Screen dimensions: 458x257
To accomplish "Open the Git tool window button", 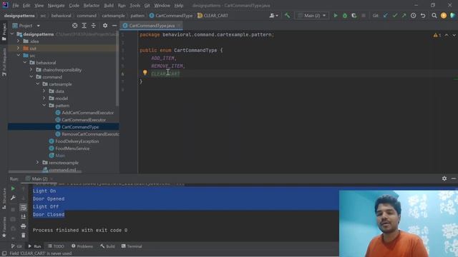I will coord(16,246).
